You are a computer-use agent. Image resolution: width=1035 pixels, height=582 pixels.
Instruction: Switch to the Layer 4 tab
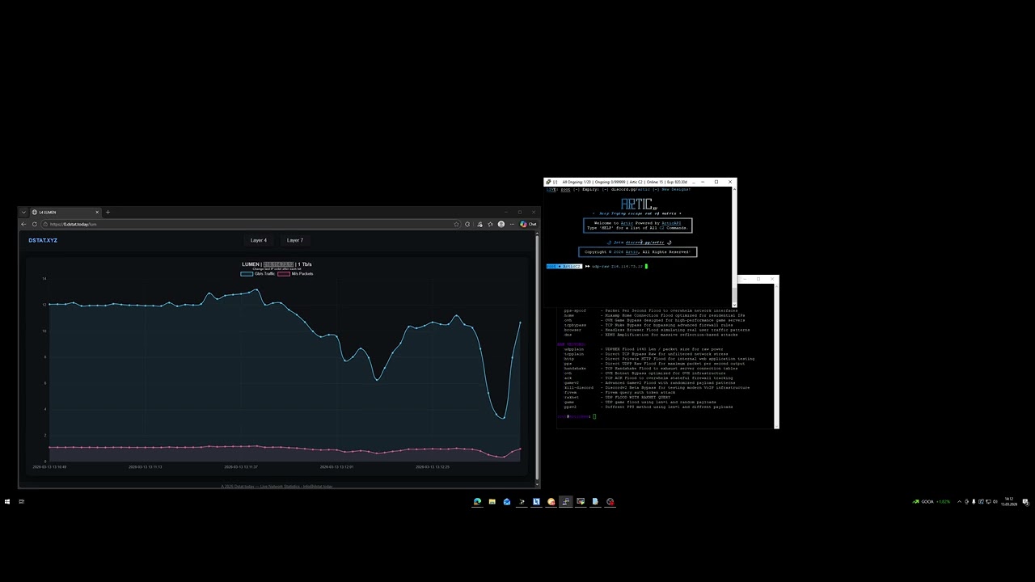click(259, 240)
